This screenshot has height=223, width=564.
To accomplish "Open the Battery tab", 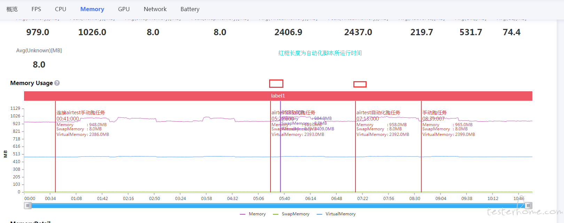I will pos(190,9).
